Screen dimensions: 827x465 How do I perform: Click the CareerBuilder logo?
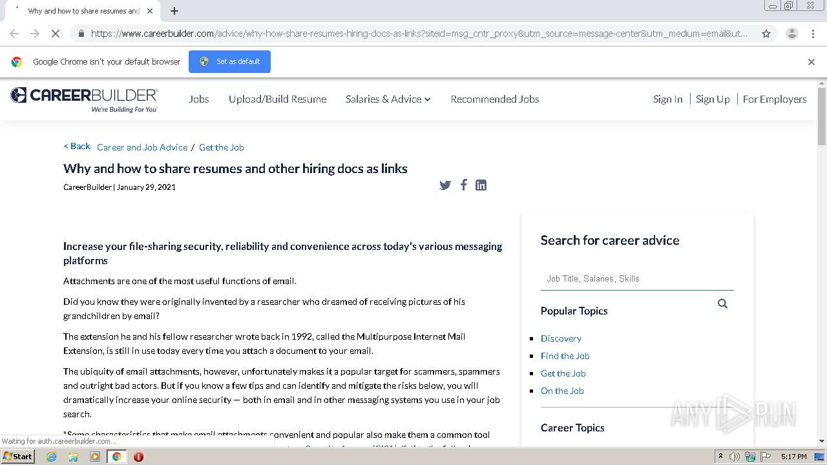click(84, 99)
